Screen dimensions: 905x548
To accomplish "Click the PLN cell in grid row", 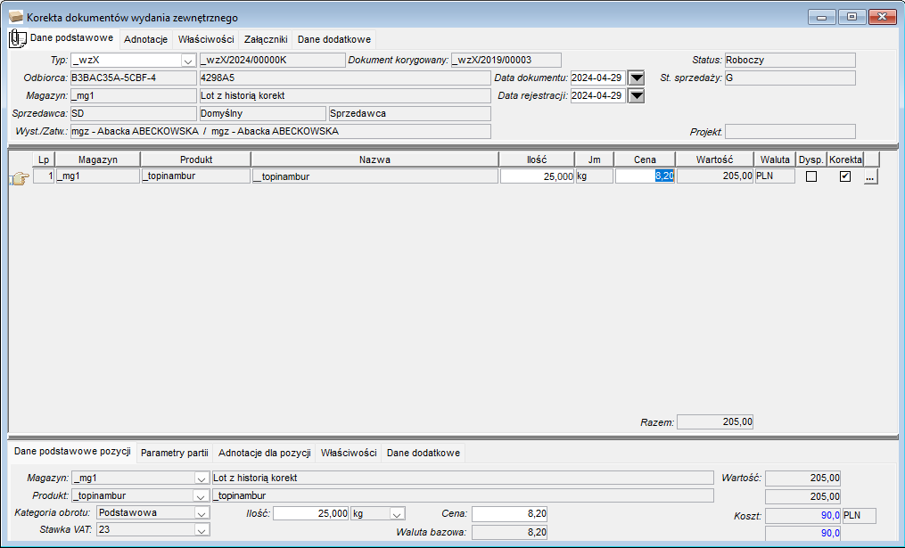I will point(775,176).
